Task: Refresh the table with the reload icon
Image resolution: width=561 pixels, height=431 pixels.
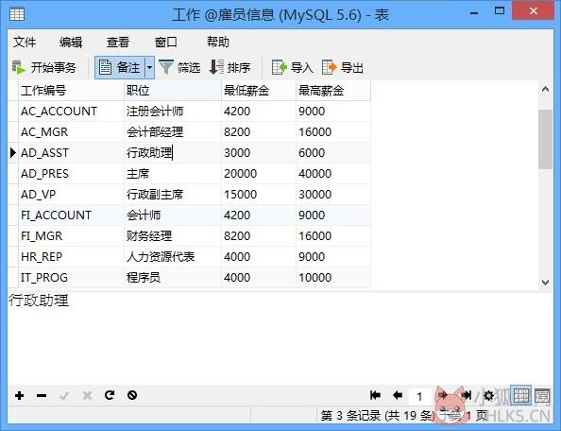Action: pos(110,395)
